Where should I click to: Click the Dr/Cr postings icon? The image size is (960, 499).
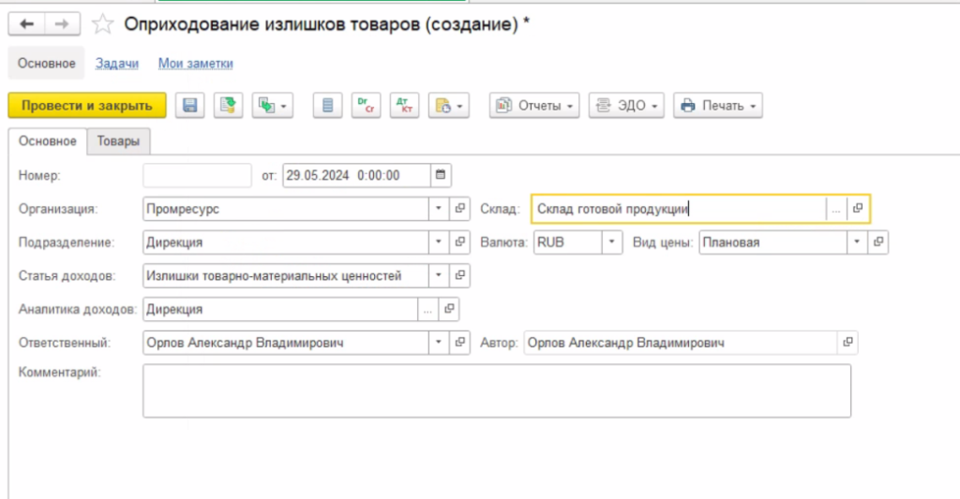tap(366, 106)
